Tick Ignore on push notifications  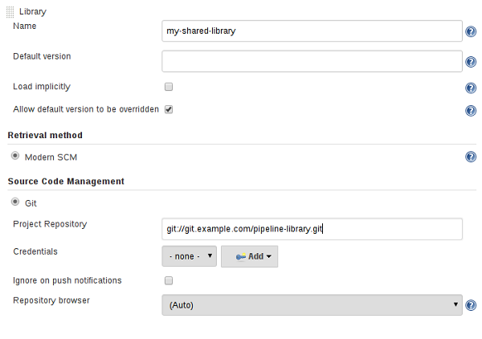(x=169, y=280)
